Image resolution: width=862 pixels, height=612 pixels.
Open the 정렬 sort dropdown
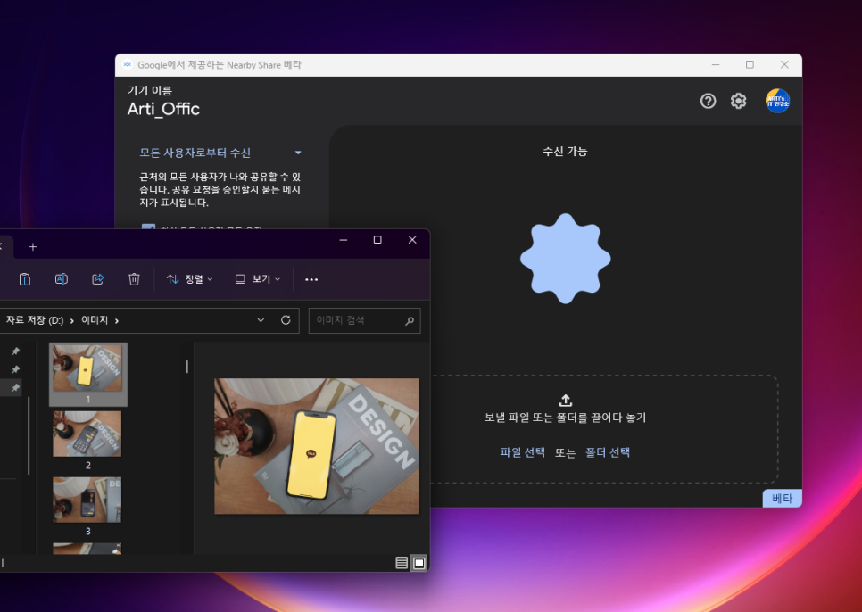click(190, 279)
